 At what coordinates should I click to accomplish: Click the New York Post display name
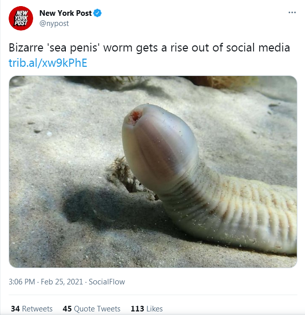[x=65, y=13]
